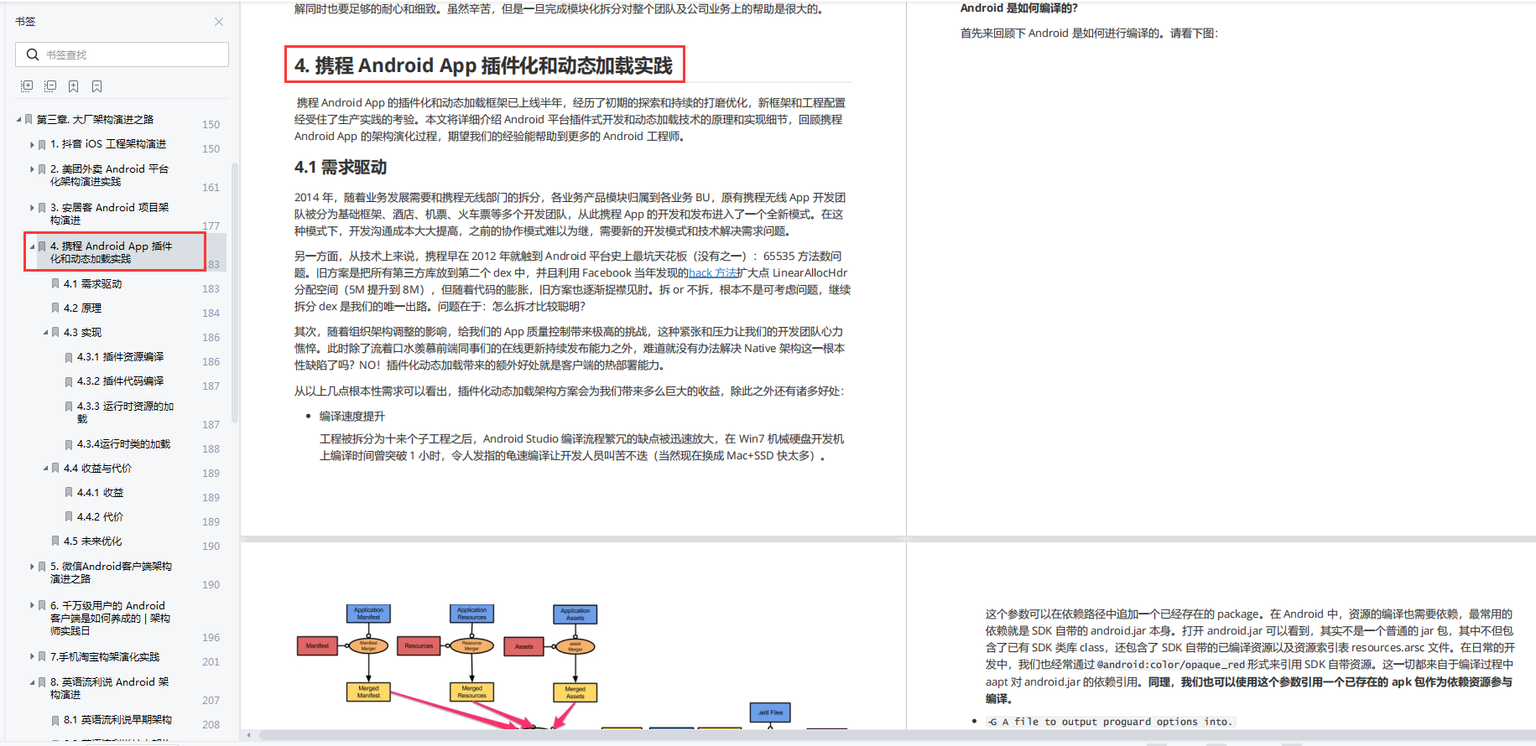Click the Android 是如何编译的? heading

(1019, 8)
